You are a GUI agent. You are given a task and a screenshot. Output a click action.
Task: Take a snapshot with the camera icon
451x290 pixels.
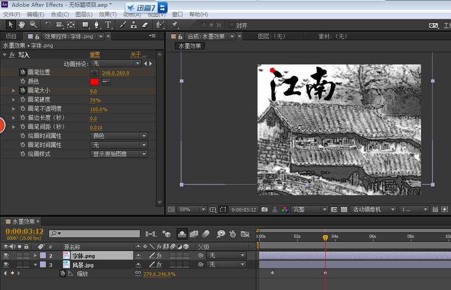click(264, 210)
